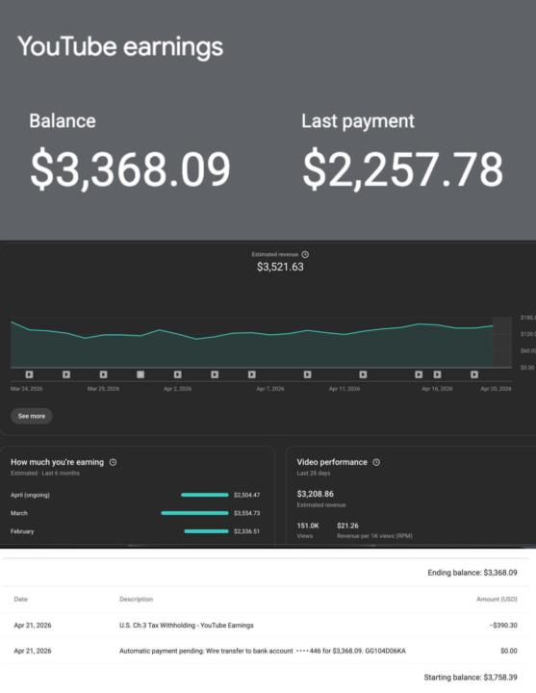Click info icon next to Video performance
Screen dimensions: 536x693
pos(376,462)
